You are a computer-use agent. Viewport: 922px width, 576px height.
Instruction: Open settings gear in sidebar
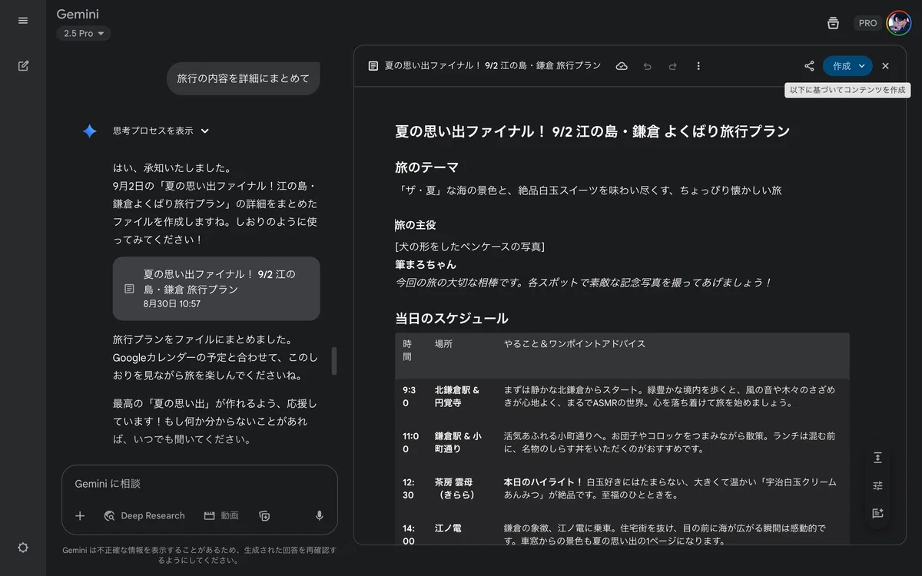pyautogui.click(x=23, y=548)
